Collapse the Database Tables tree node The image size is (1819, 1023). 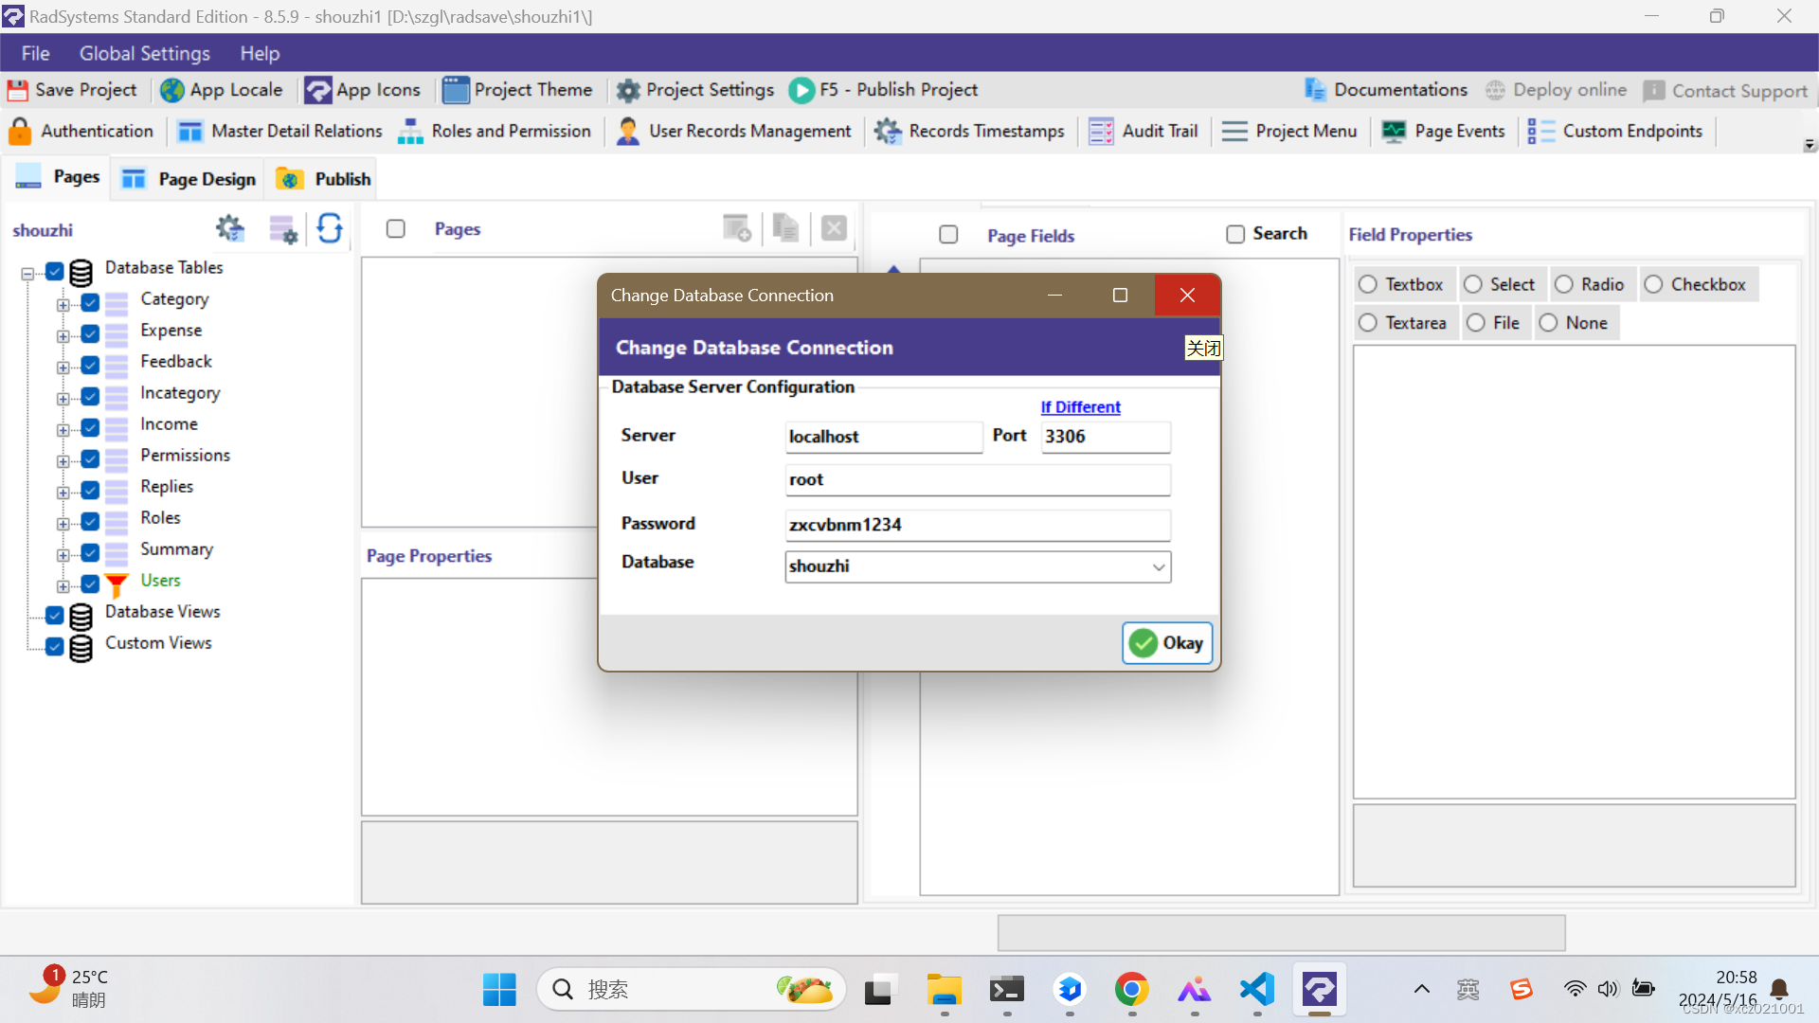pos(27,274)
